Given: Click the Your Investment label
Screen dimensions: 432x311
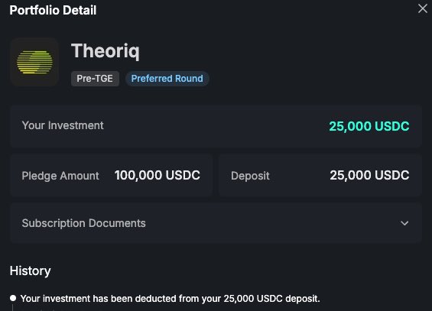Looking at the screenshot, I should (x=63, y=125).
